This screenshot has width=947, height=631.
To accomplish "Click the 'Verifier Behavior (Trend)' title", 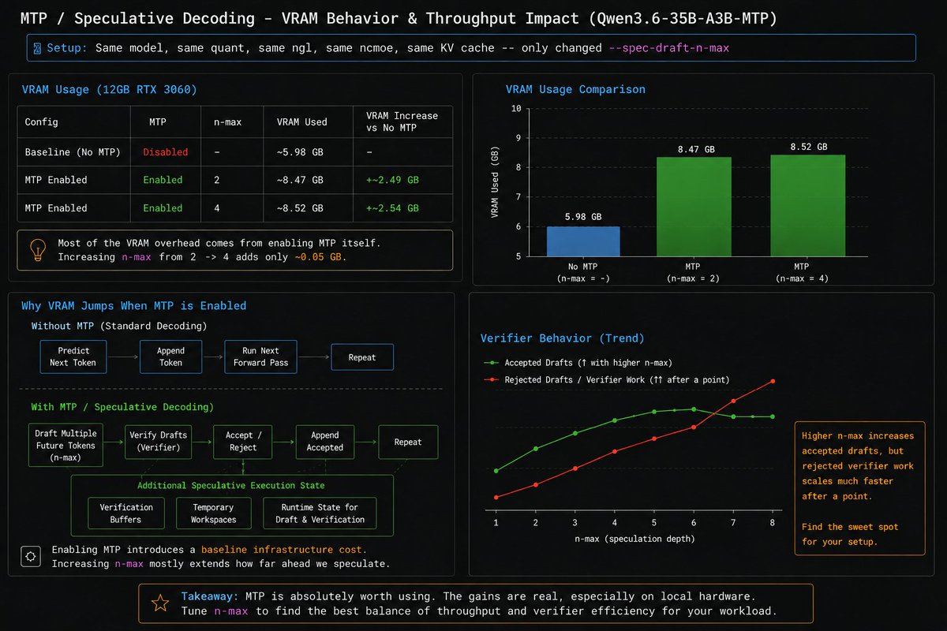I will pyautogui.click(x=563, y=338).
